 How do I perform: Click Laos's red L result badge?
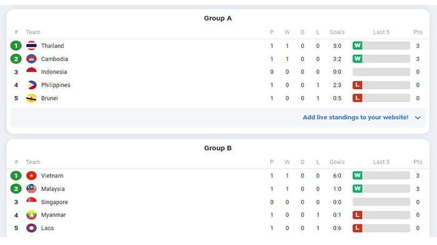click(357, 228)
